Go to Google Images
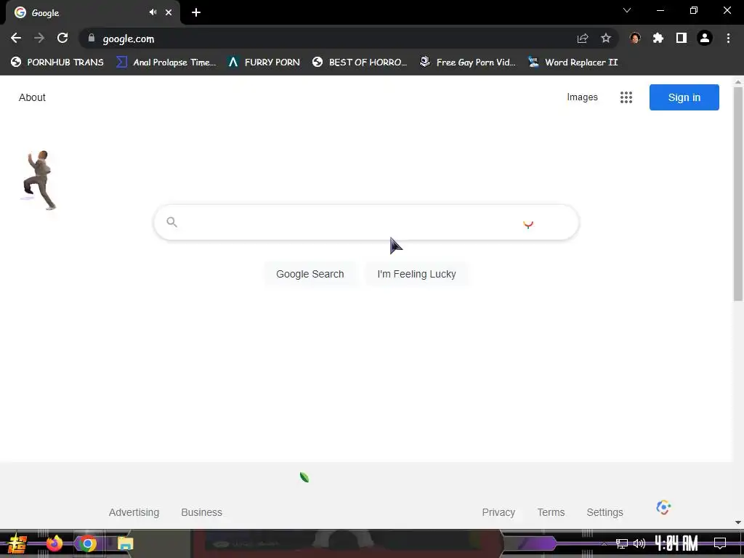The width and height of the screenshot is (744, 558). [582, 97]
